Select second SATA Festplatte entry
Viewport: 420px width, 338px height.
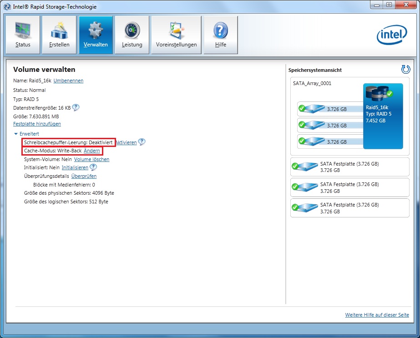point(350,187)
